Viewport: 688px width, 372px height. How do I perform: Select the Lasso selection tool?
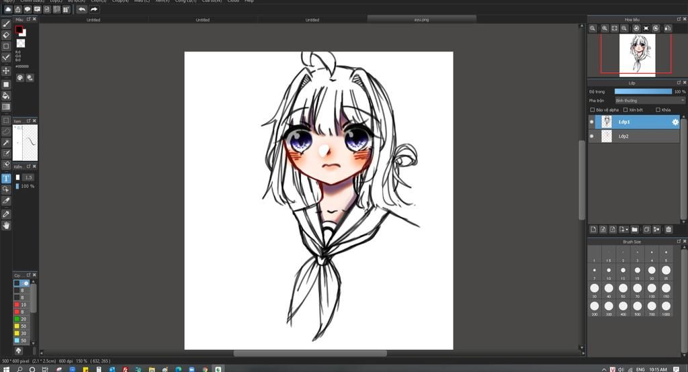(6, 131)
